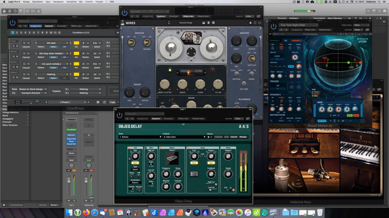Screen dimensions: 389x218
Task: Toggle the Wires plugin power button
Action: click(x=124, y=13)
